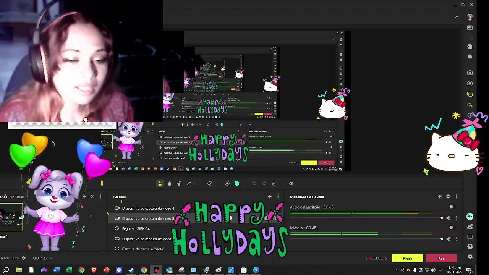The height and width of the screenshot is (275, 489).
Task: Select the yellow highlighter pen tool
Action: (x=160, y=183)
